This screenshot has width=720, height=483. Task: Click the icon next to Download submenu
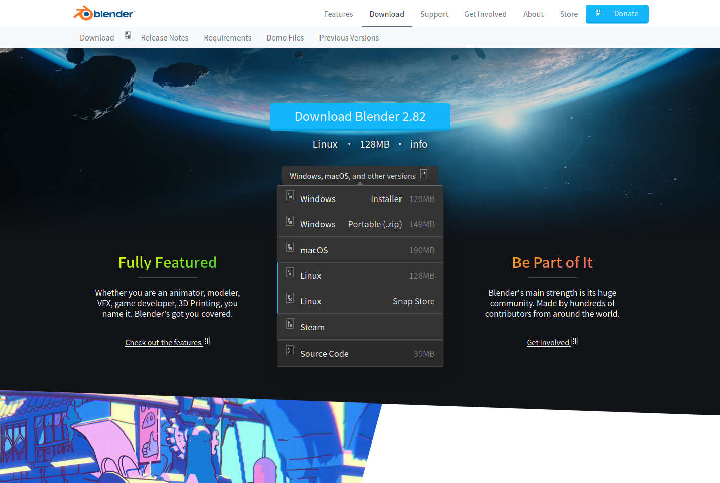coord(128,35)
